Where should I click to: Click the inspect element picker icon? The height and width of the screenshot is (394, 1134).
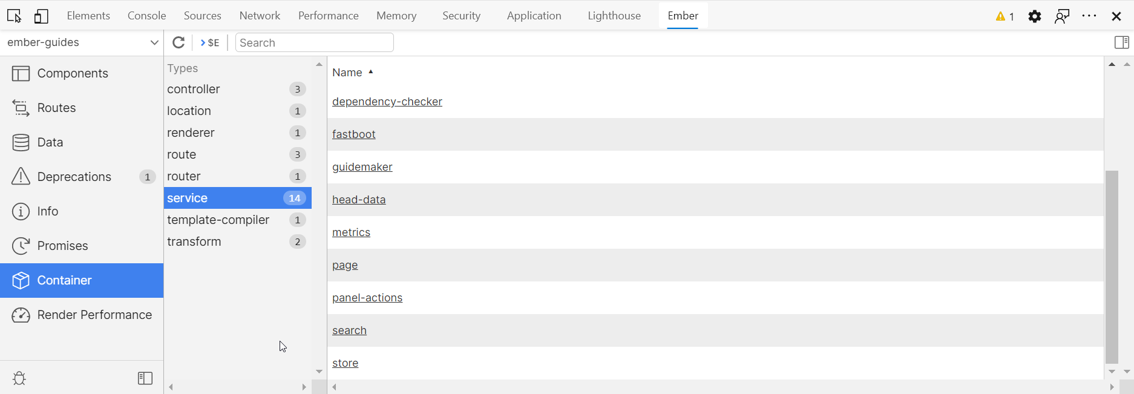tap(15, 16)
